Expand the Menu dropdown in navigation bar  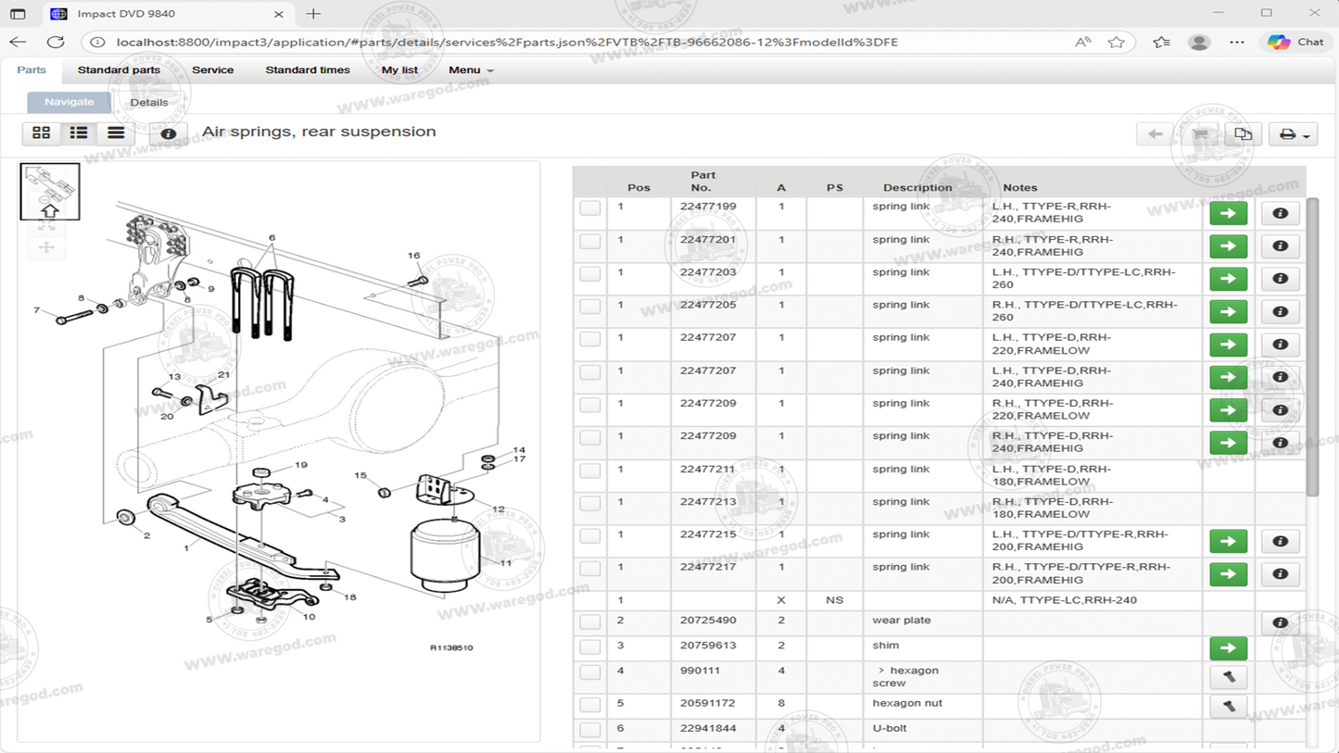click(x=471, y=70)
